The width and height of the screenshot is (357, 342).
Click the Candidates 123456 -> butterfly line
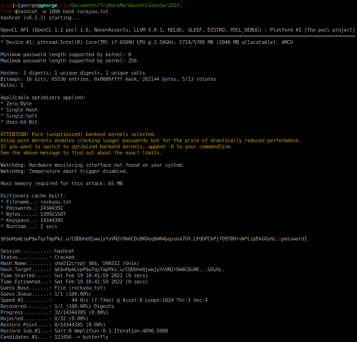tap(54, 337)
